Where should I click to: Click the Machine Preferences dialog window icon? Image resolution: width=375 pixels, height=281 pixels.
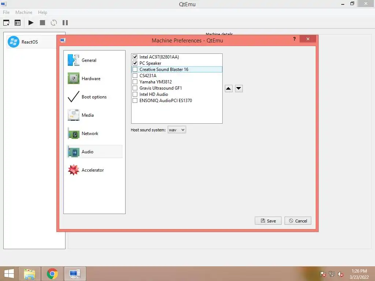[63, 40]
